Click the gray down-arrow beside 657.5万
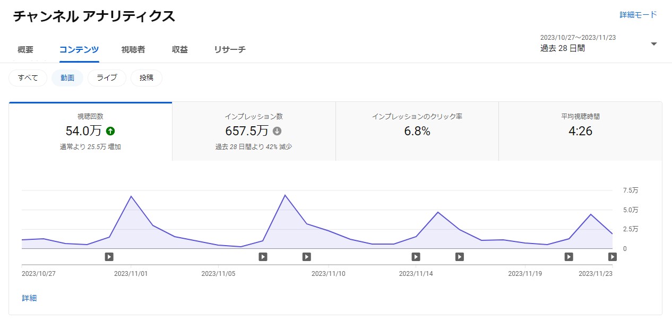The height and width of the screenshot is (321, 672). [x=277, y=131]
